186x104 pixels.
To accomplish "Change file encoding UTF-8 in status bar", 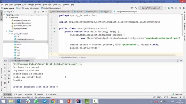I will click(167, 97).
